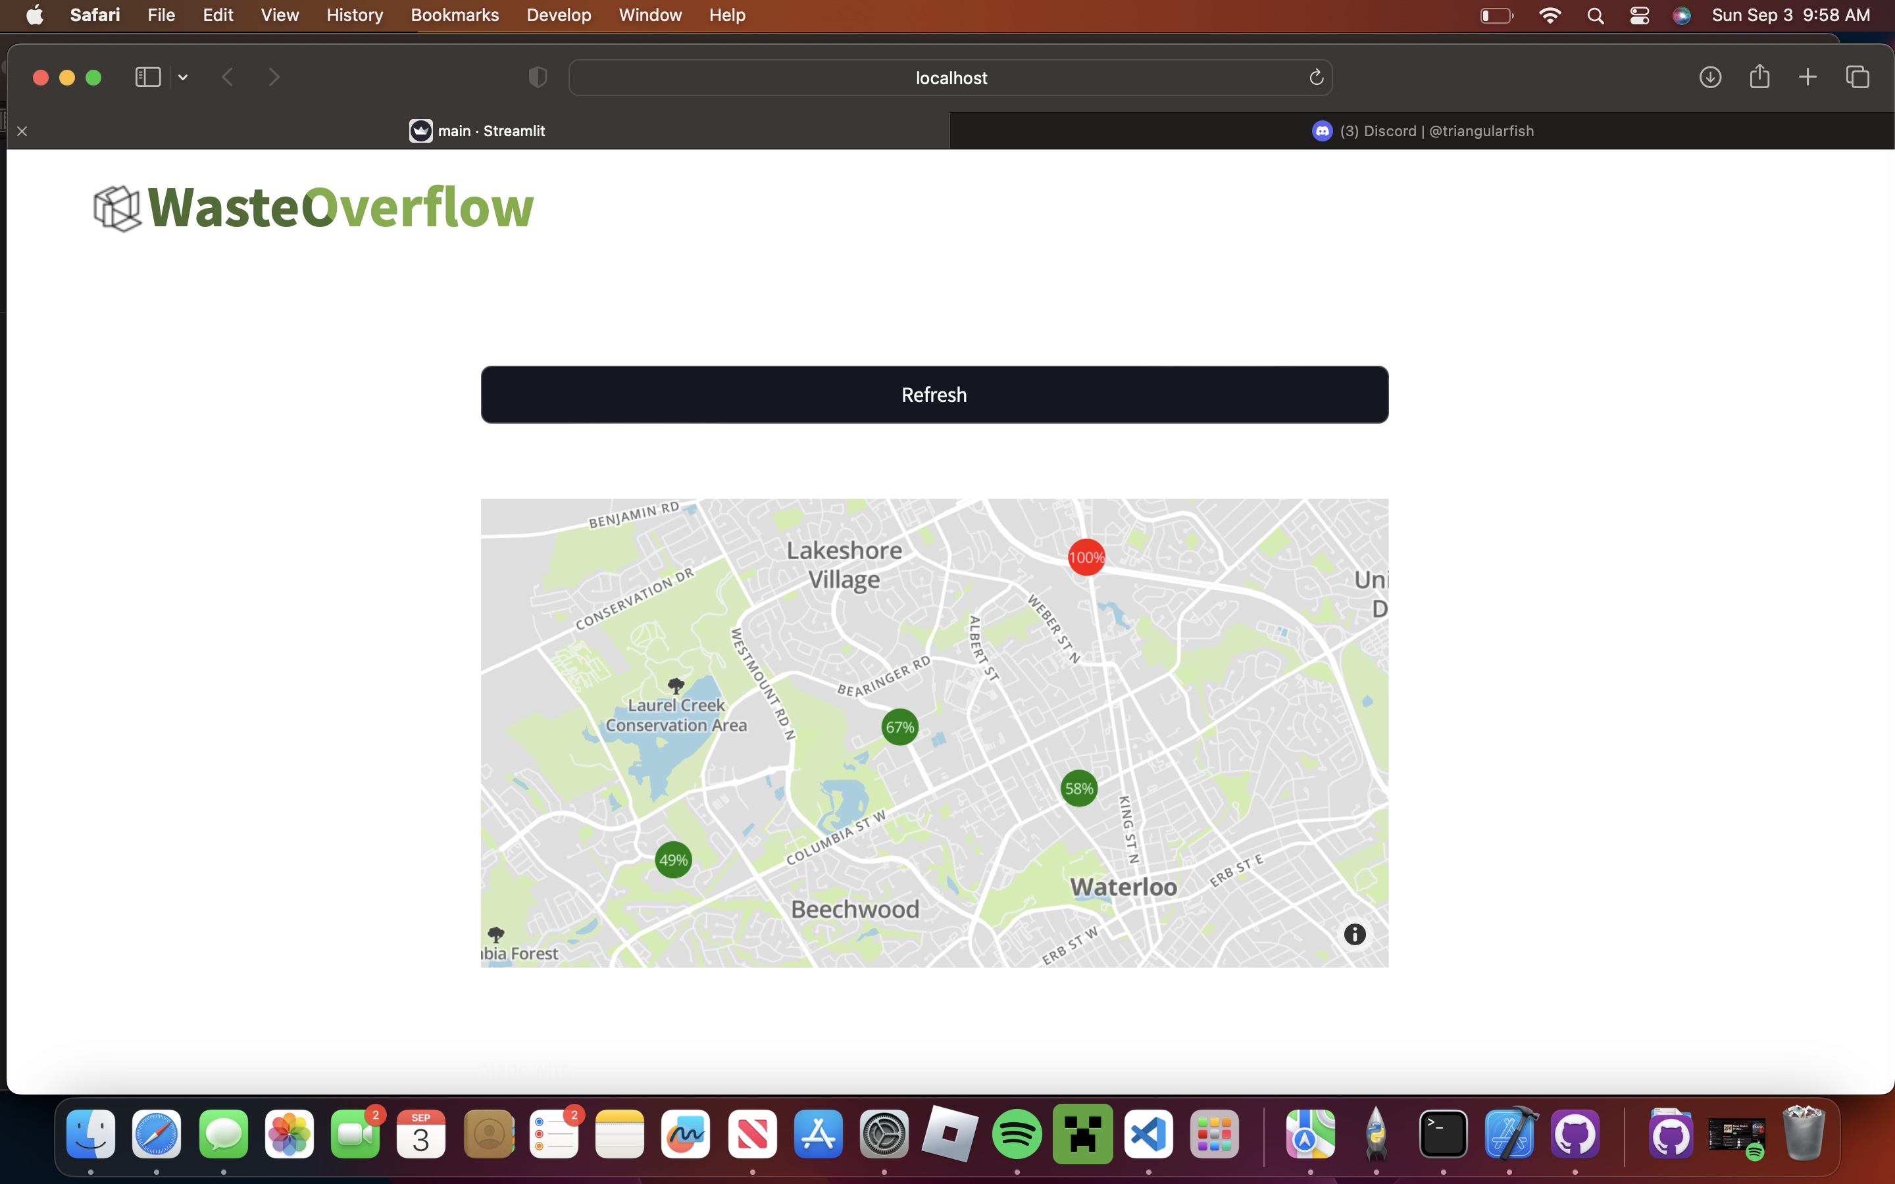Open a new tab with plus icon

click(x=1807, y=78)
